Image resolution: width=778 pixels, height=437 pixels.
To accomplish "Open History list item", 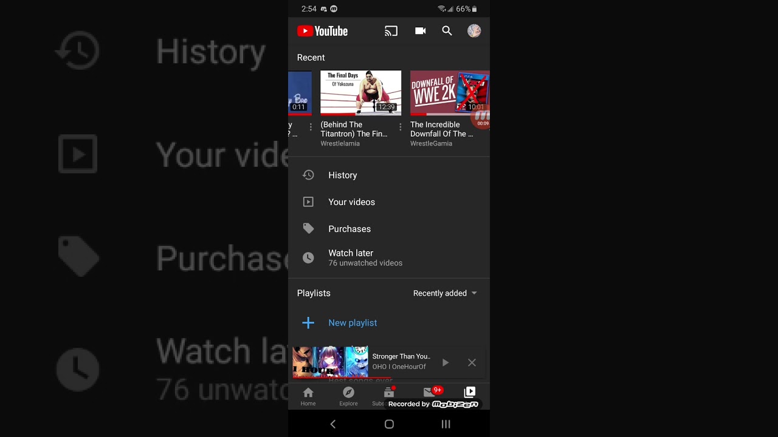I will coord(389,175).
